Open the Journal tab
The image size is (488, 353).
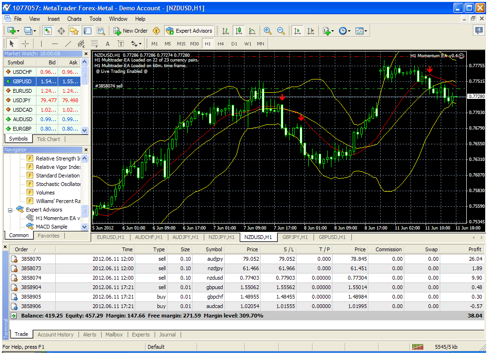(167, 335)
